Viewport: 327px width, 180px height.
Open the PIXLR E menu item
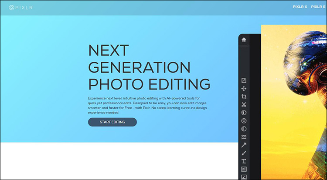pos(319,7)
